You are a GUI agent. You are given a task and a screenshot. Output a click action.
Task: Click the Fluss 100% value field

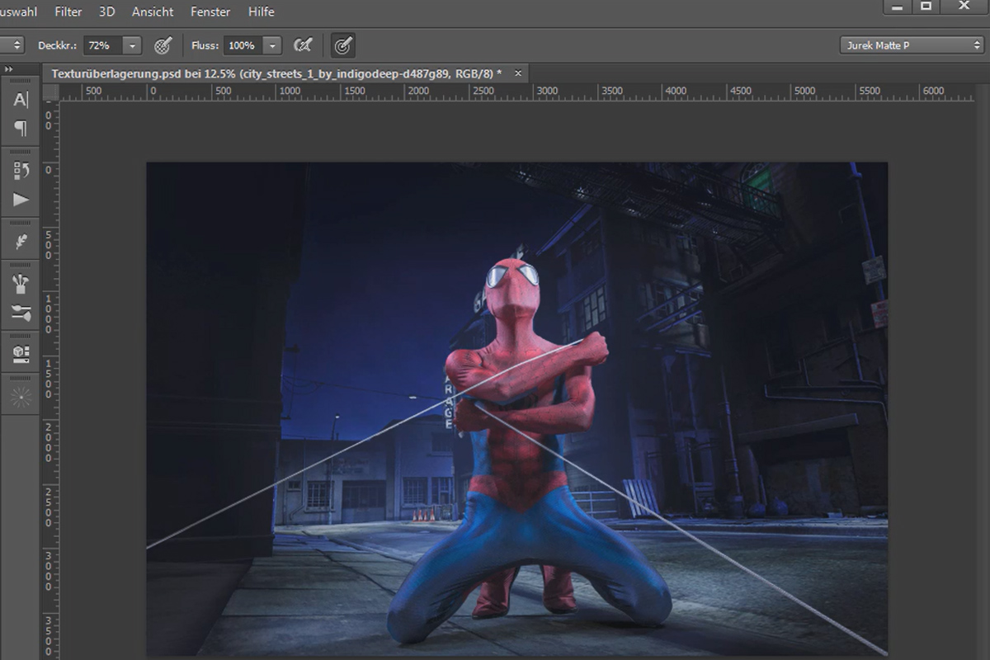click(x=243, y=45)
